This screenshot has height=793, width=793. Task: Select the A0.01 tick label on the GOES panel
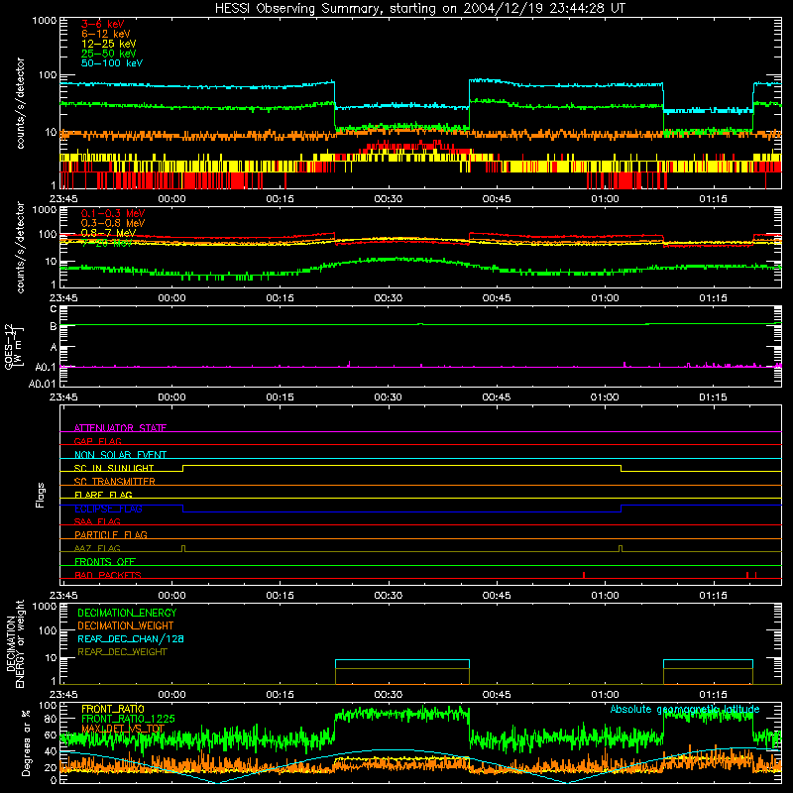pyautogui.click(x=43, y=384)
